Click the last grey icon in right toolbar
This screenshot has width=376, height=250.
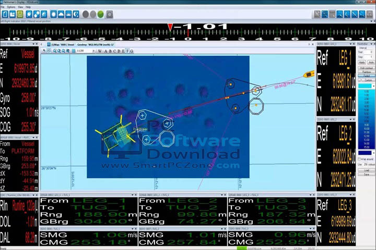pyautogui.click(x=370, y=15)
